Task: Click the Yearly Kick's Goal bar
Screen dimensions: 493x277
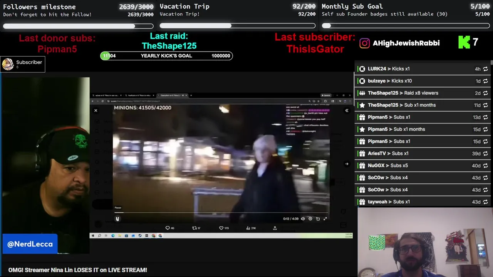Action: (x=166, y=56)
